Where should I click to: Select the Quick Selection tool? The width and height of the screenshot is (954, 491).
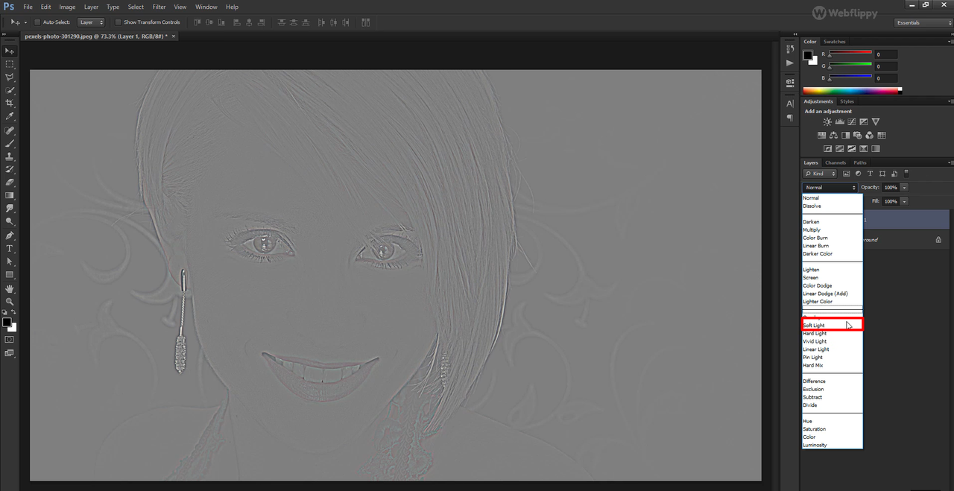[10, 90]
